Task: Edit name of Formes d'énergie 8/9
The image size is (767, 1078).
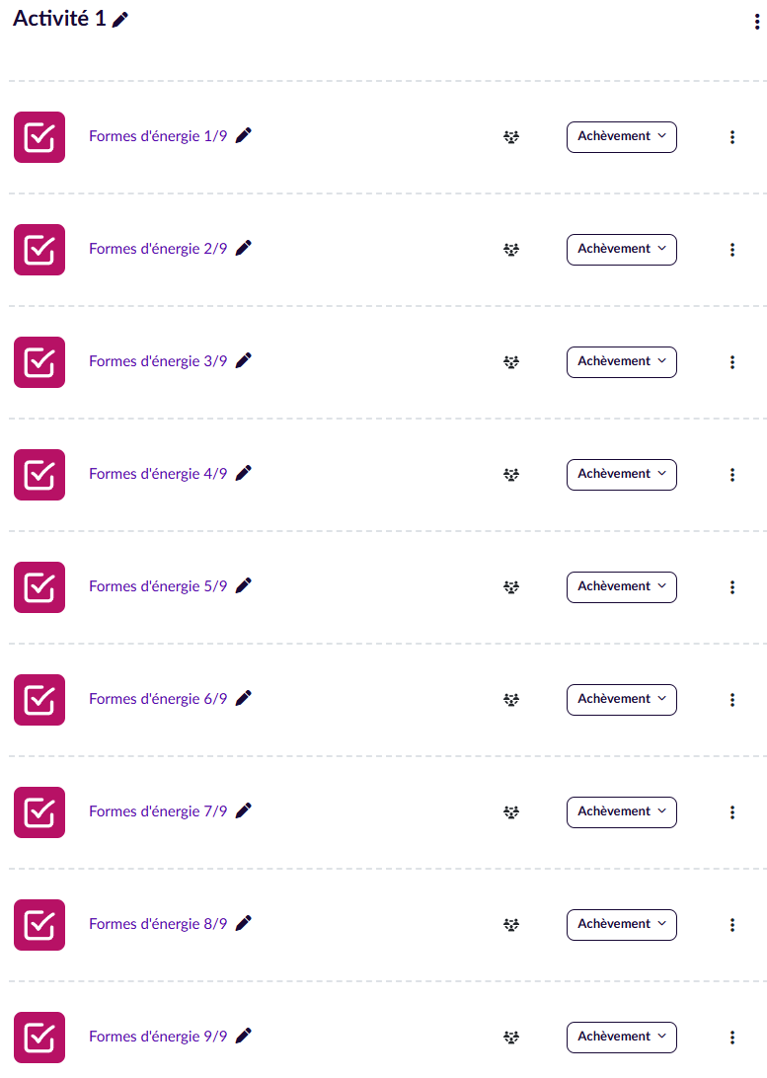Action: 244,923
